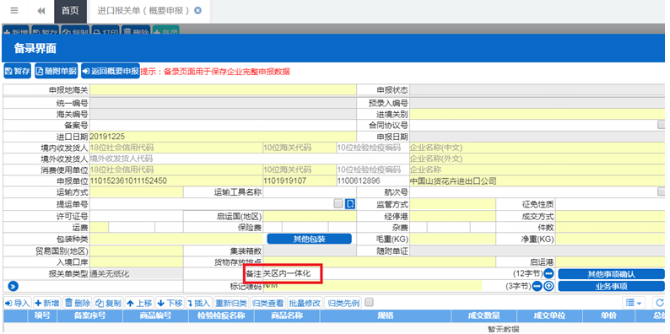The image size is (670, 334).
Task: Click the 其他包装 button
Action: pos(310,239)
